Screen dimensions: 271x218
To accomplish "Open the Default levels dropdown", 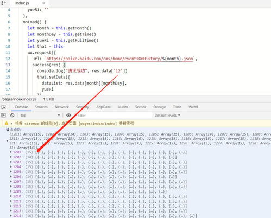I will (167, 115).
